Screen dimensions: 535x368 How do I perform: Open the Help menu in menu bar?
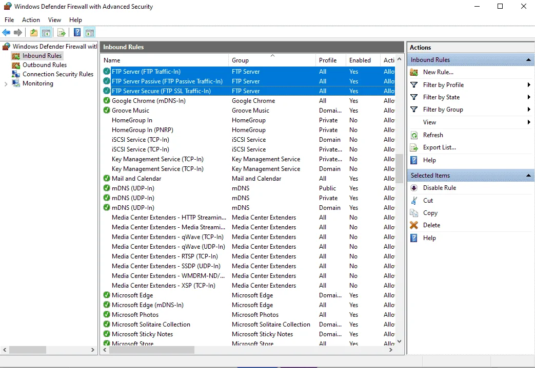pyautogui.click(x=75, y=20)
